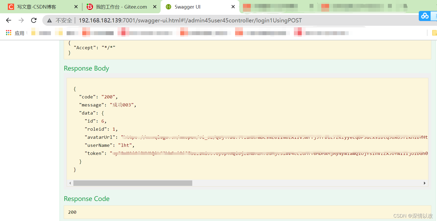The image size is (437, 221).
Task: Click the "userName": "lht" line
Action: (x=109, y=145)
